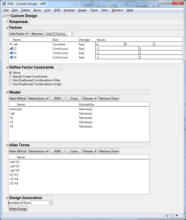Open the Tools menu
This screenshot has height=220, width=186.
tap(94, 10)
